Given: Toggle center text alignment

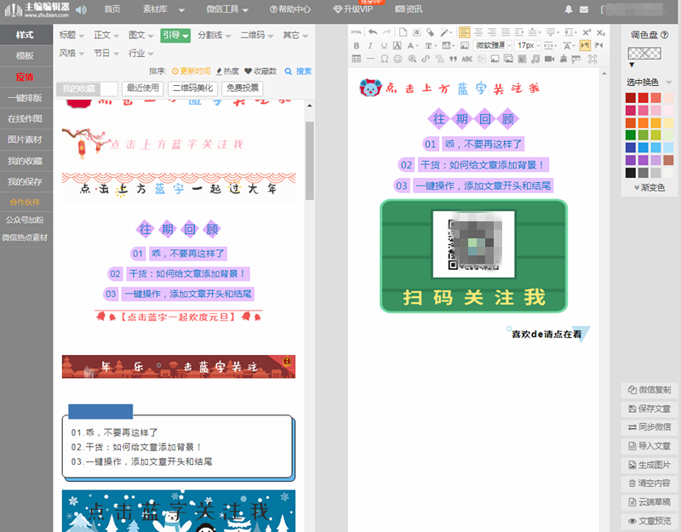Looking at the screenshot, I should click(478, 32).
